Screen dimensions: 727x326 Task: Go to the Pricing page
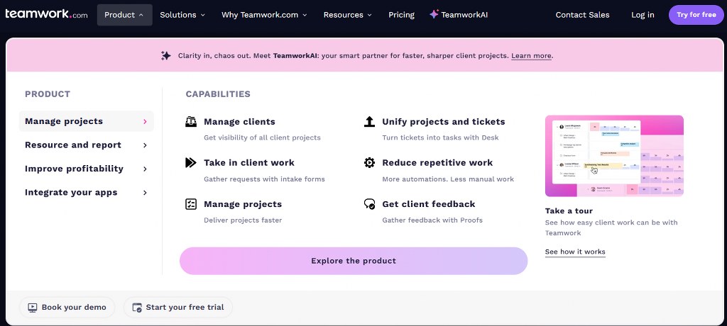(402, 15)
